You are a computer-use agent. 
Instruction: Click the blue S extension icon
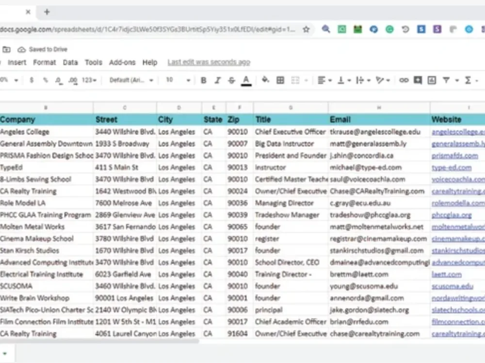pos(421,30)
